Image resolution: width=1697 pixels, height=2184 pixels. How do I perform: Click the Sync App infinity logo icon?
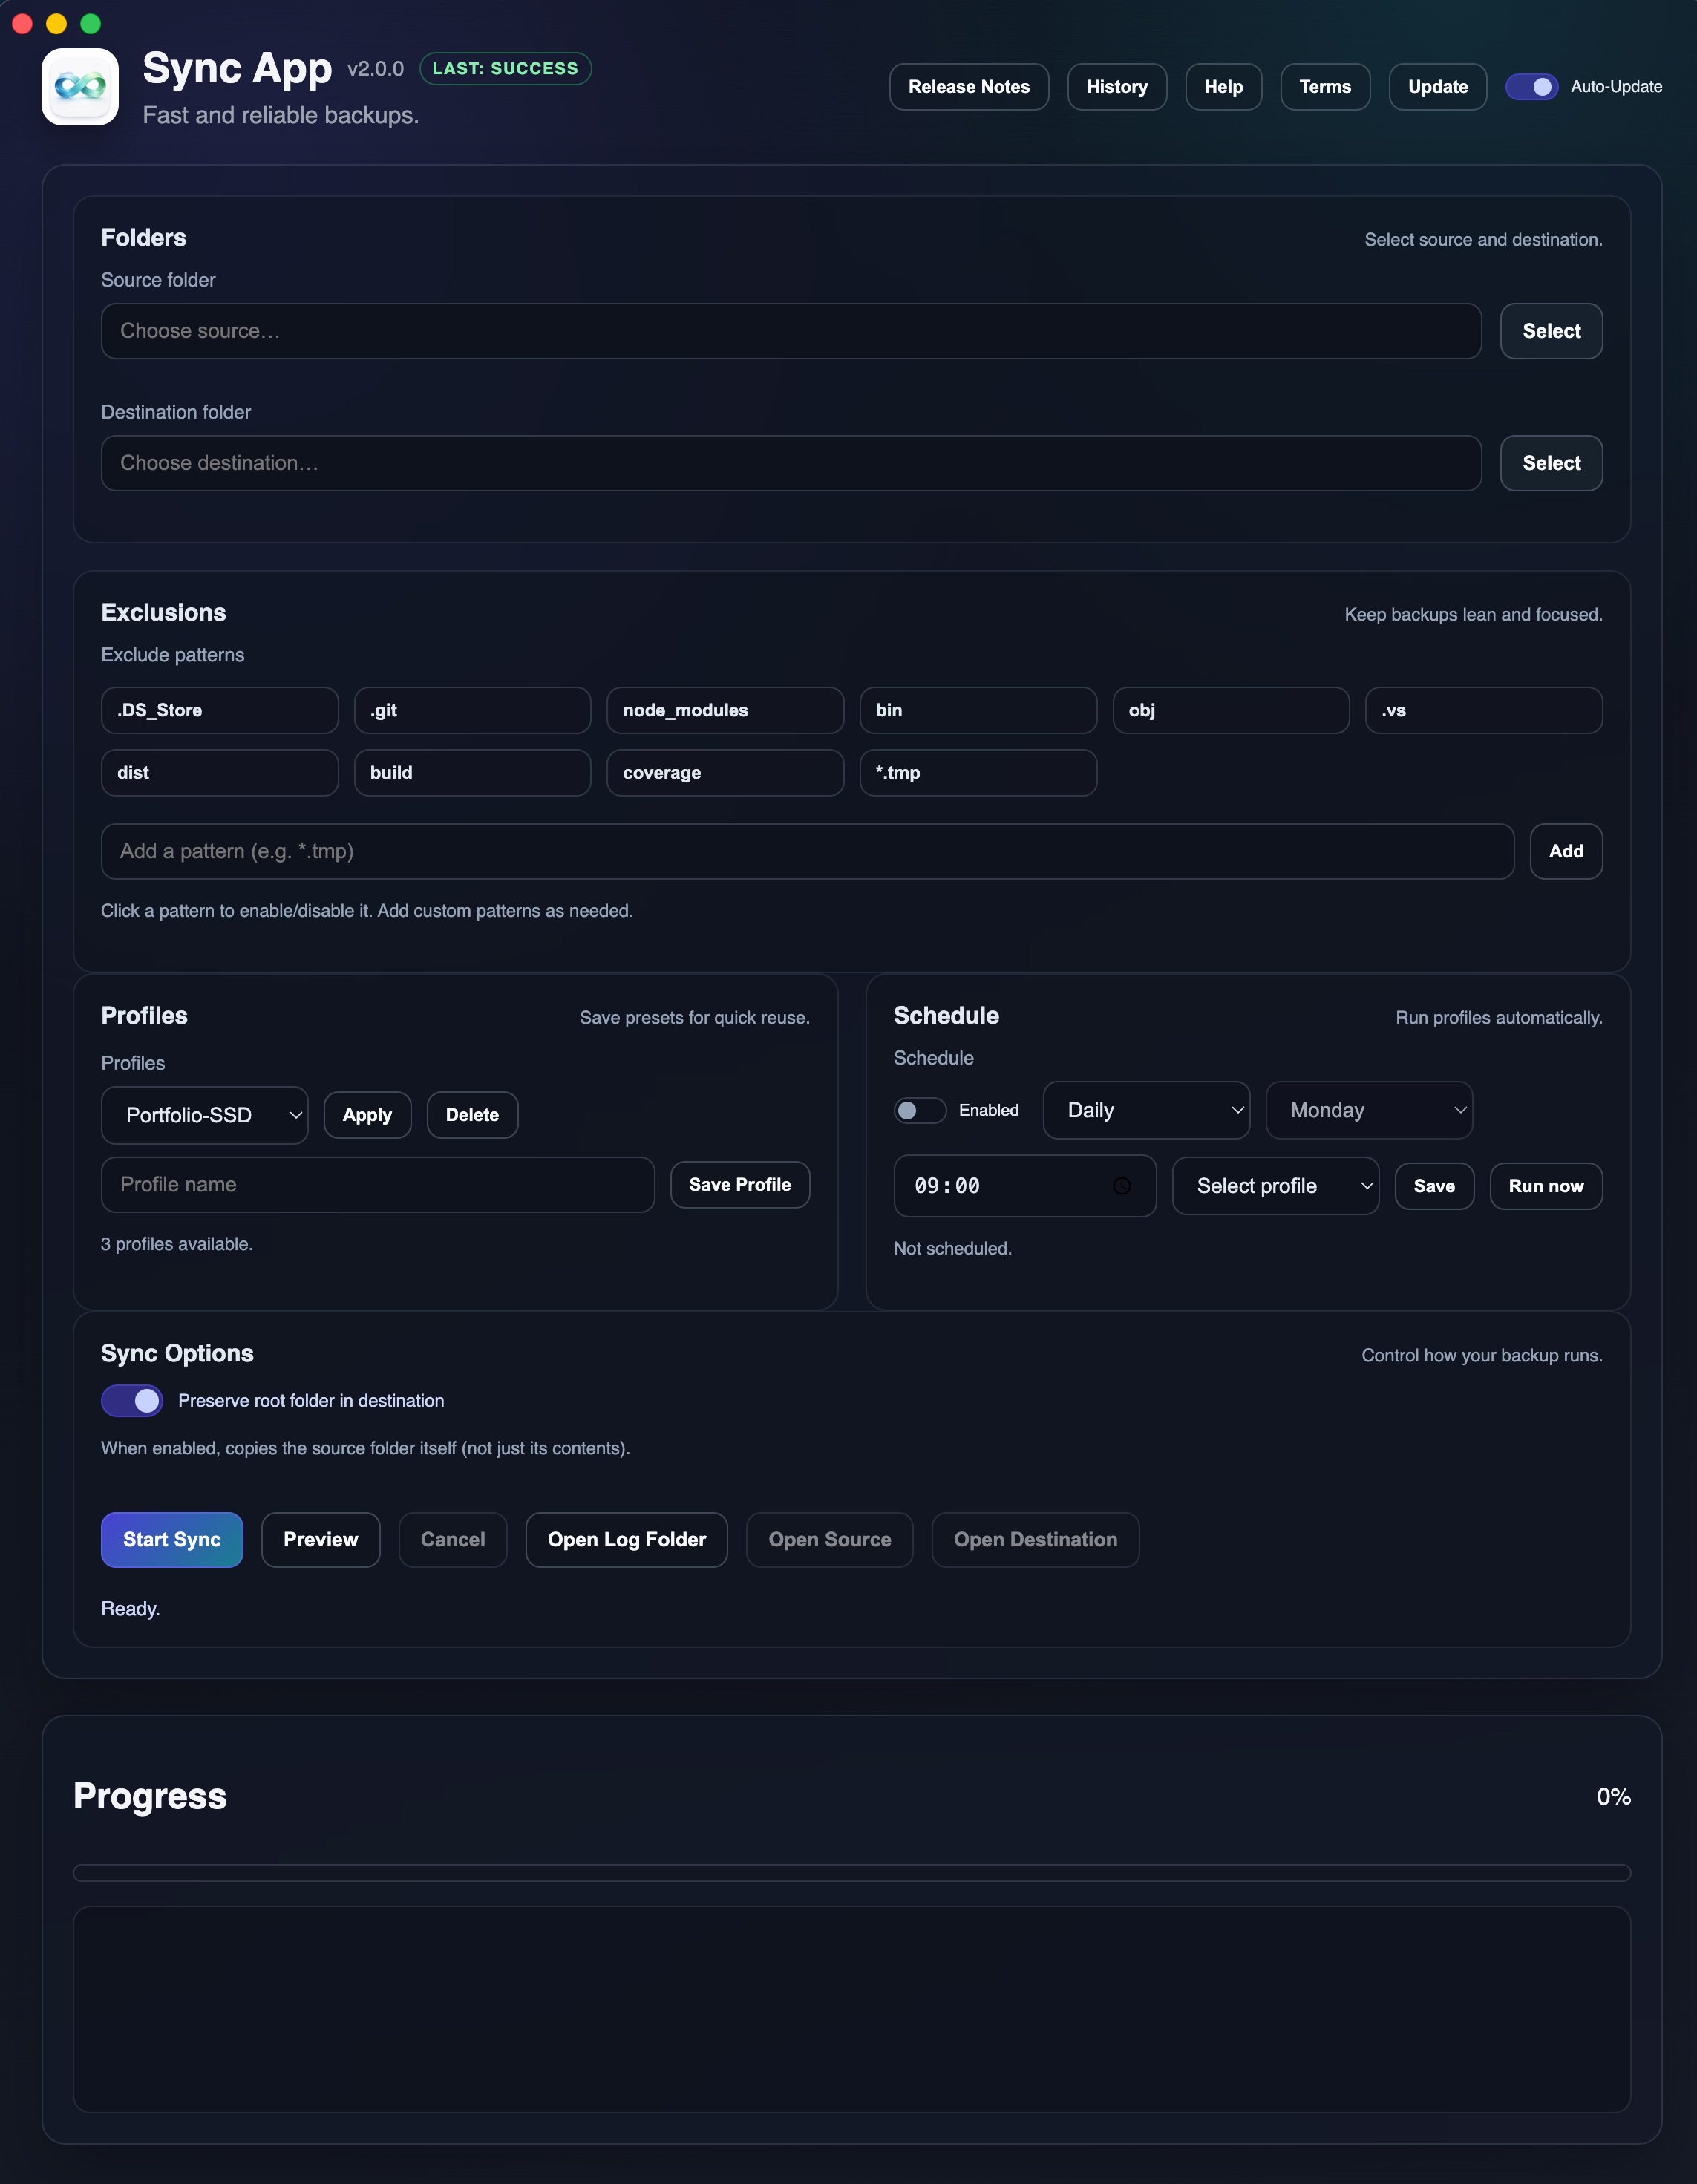80,87
